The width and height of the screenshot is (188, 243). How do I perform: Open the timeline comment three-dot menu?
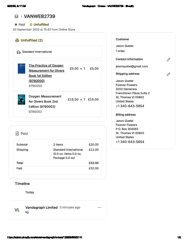[99, 207]
